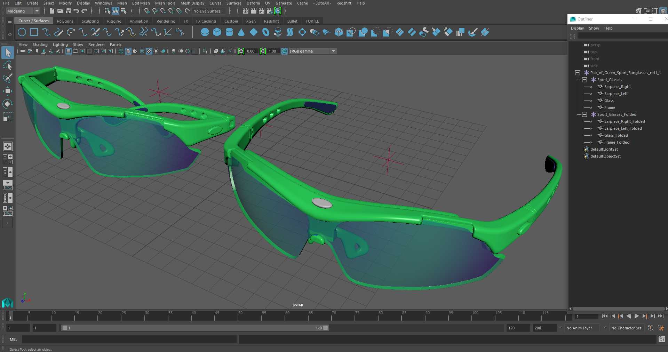
Task: Create a NURBS circle from shelf
Action: [x=22, y=32]
